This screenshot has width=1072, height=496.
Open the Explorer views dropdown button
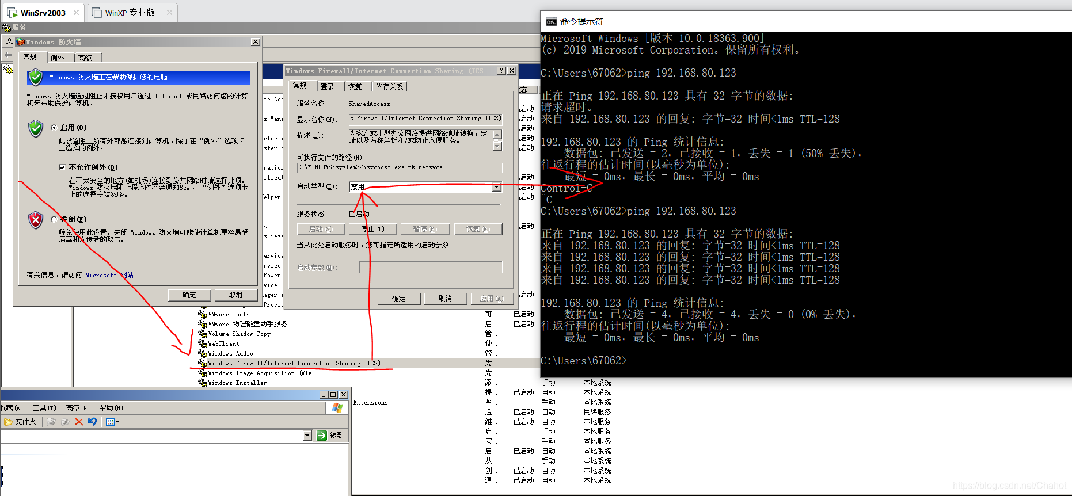[112, 422]
